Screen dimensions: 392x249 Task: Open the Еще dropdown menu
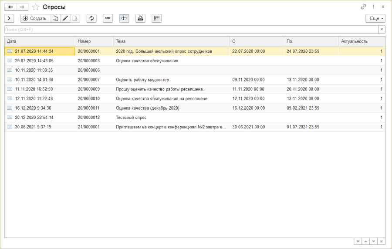[x=375, y=18]
